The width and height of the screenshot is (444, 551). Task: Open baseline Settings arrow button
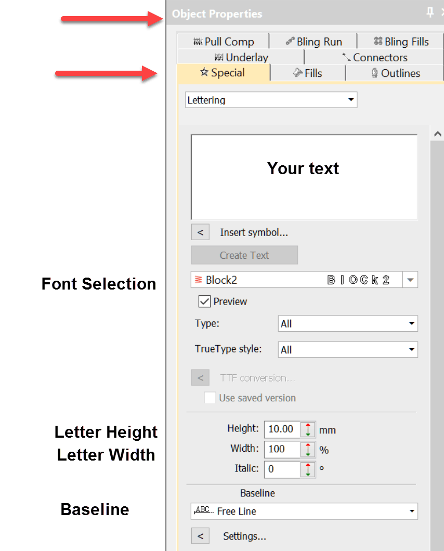tap(200, 536)
